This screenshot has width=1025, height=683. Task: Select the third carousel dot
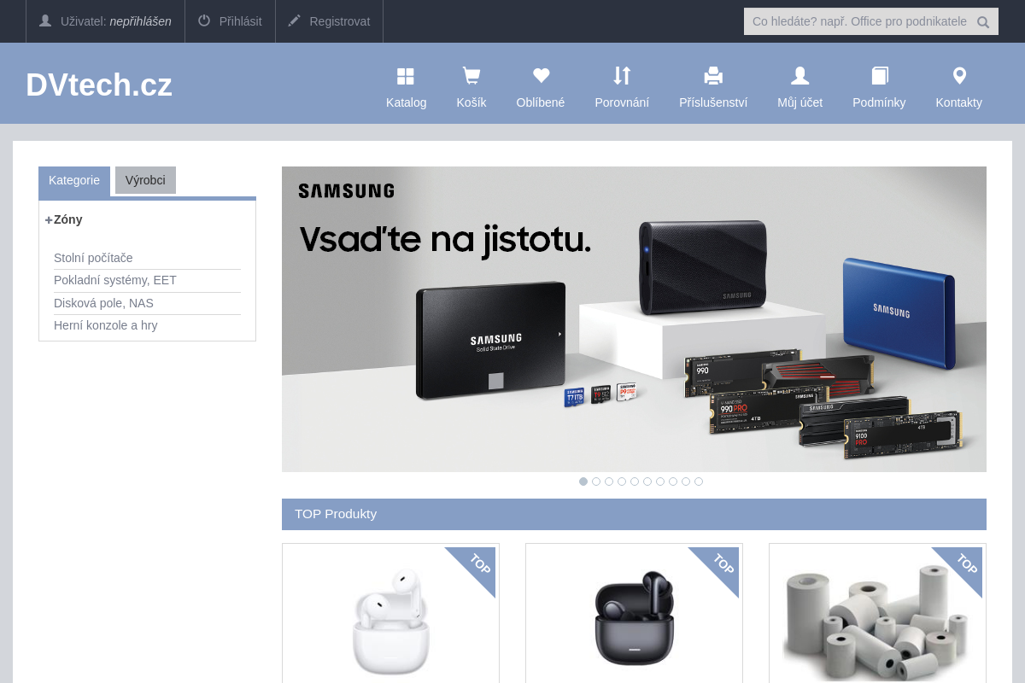tap(609, 482)
